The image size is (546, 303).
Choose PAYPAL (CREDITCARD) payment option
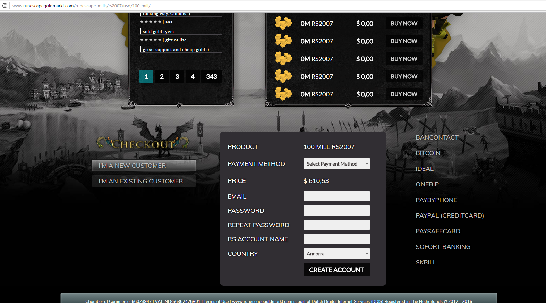point(450,216)
